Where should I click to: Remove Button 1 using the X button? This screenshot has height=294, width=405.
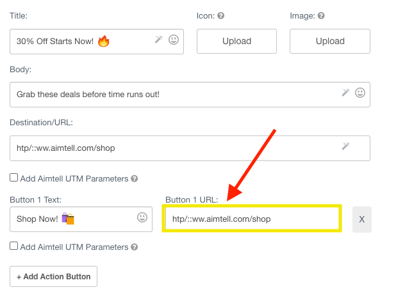pyautogui.click(x=361, y=219)
